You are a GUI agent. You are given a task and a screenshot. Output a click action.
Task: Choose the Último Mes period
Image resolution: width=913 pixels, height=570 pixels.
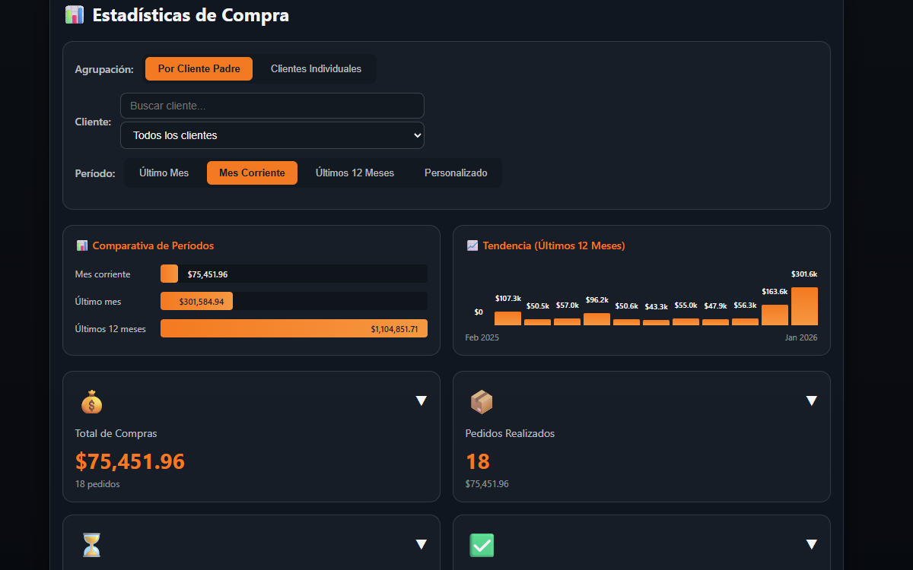click(164, 173)
